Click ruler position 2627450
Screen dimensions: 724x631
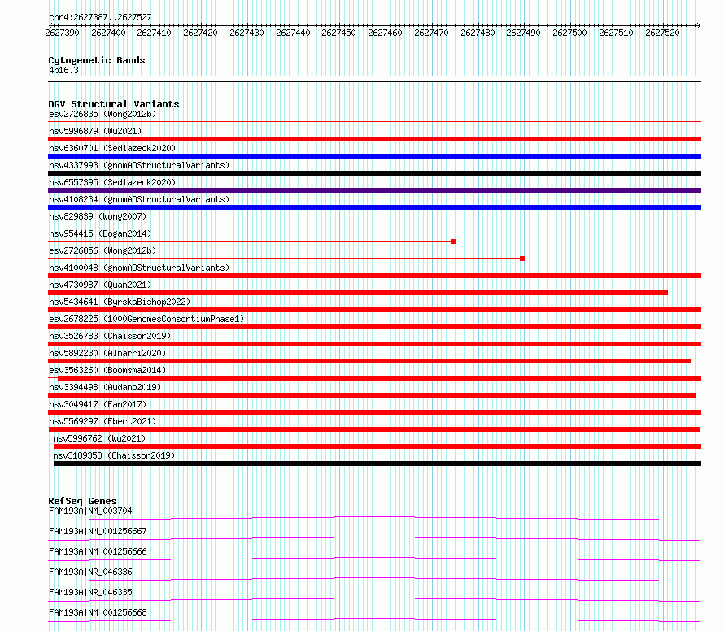click(339, 33)
